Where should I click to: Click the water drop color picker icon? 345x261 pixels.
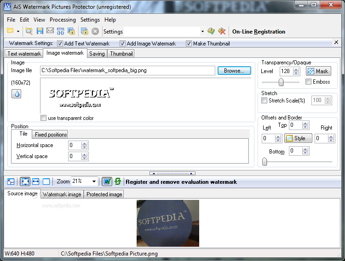(16, 94)
